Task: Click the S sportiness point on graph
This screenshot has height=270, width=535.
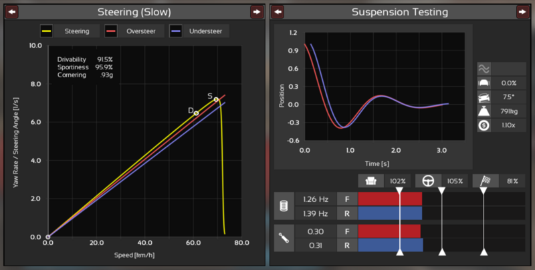Action: 216,99
